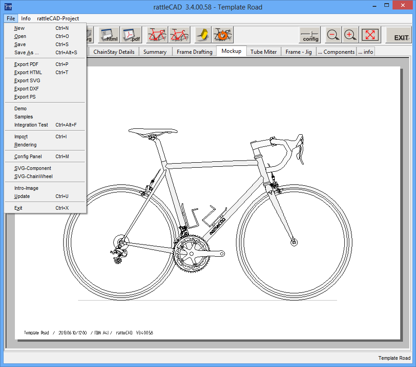Click the export HTML toolbar icon
This screenshot has height=367, width=416.
pos(109,35)
